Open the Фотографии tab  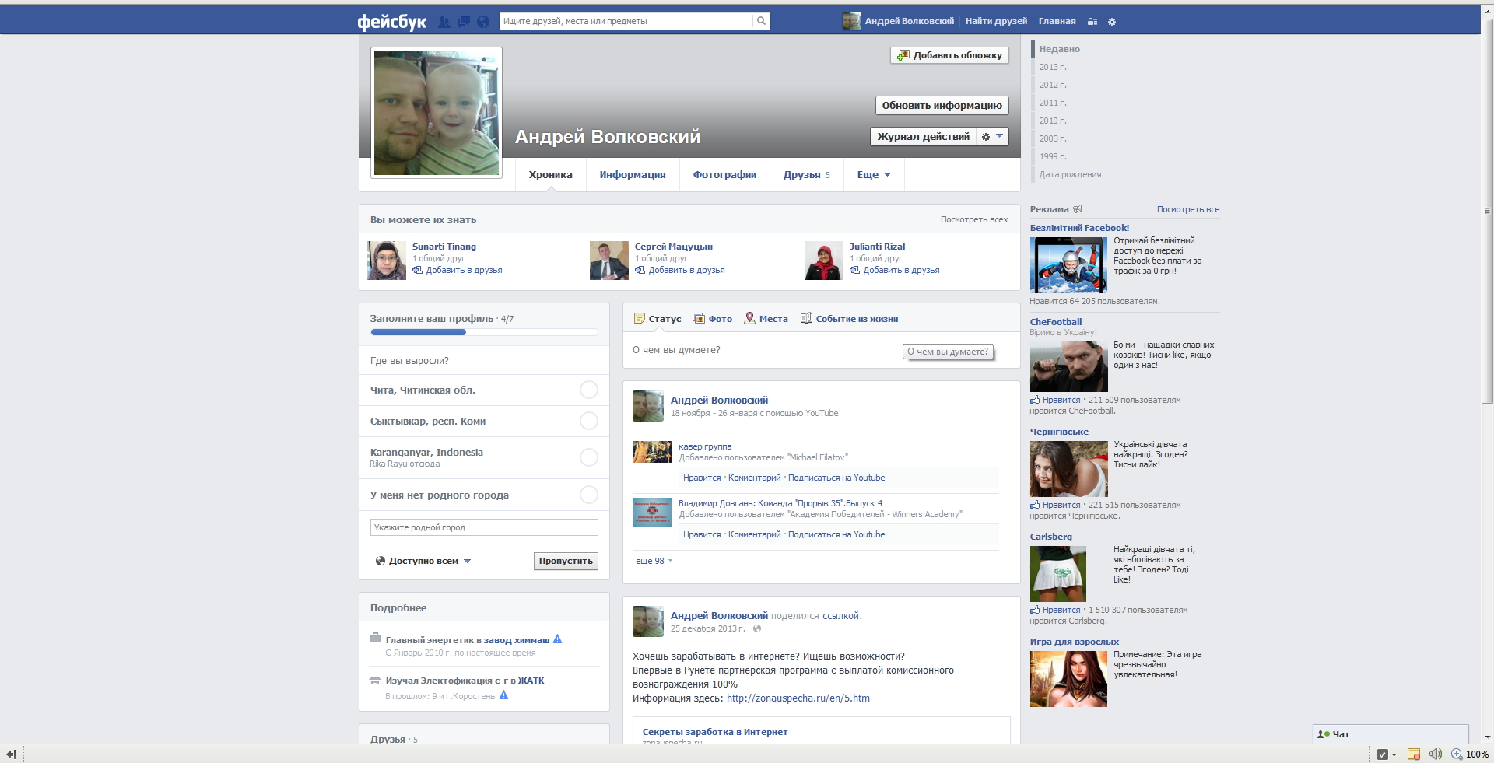click(x=724, y=175)
